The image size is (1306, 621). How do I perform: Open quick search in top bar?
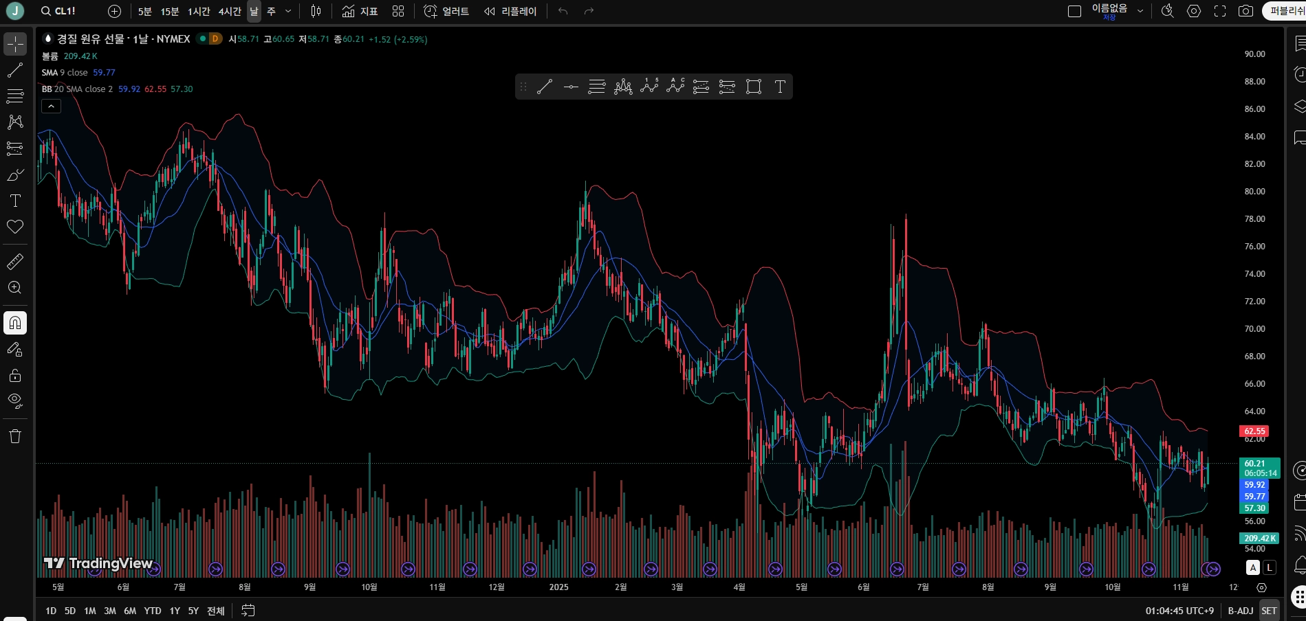(x=1168, y=11)
